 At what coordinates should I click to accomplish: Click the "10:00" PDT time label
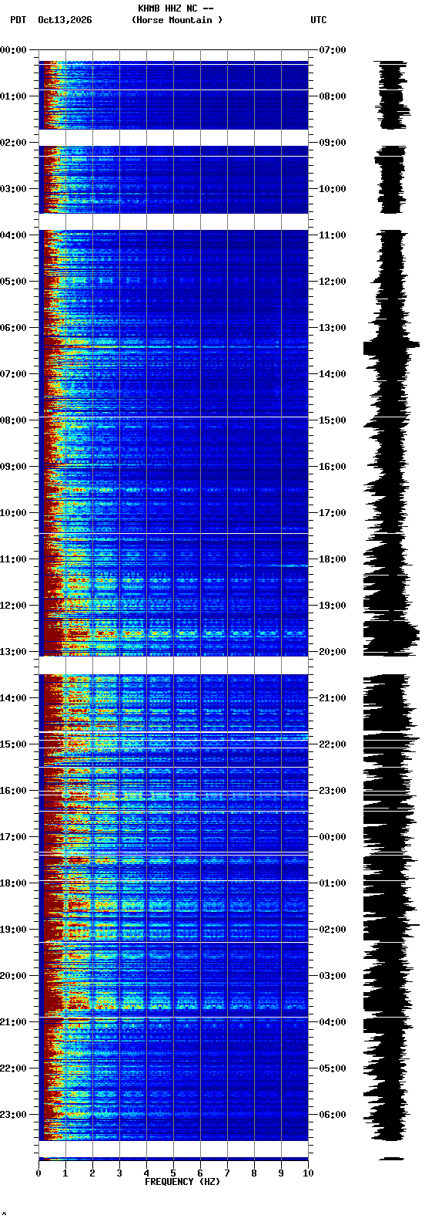tap(13, 513)
